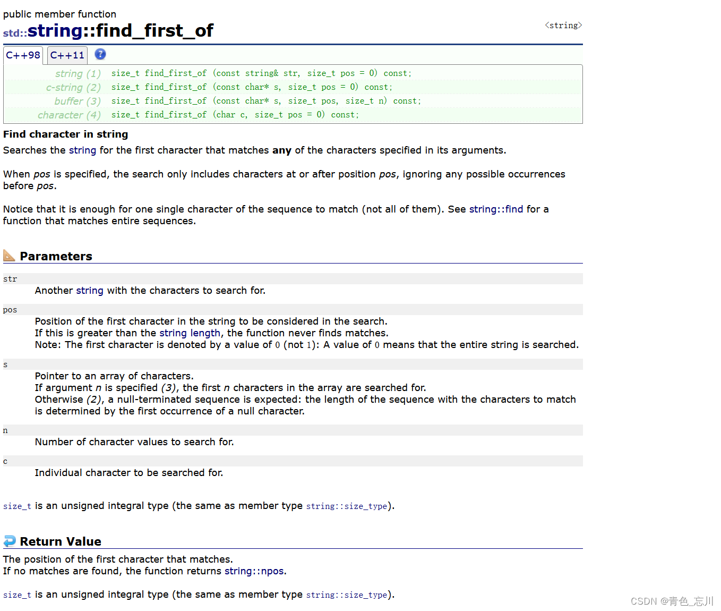Open the 'string' link in first description sentence
Screen dimensions: 721x611
pos(83,150)
